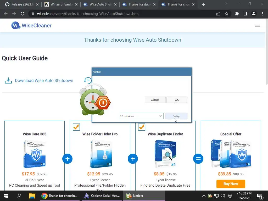Switch to the Release 22621 GitHub tab

[22, 4]
